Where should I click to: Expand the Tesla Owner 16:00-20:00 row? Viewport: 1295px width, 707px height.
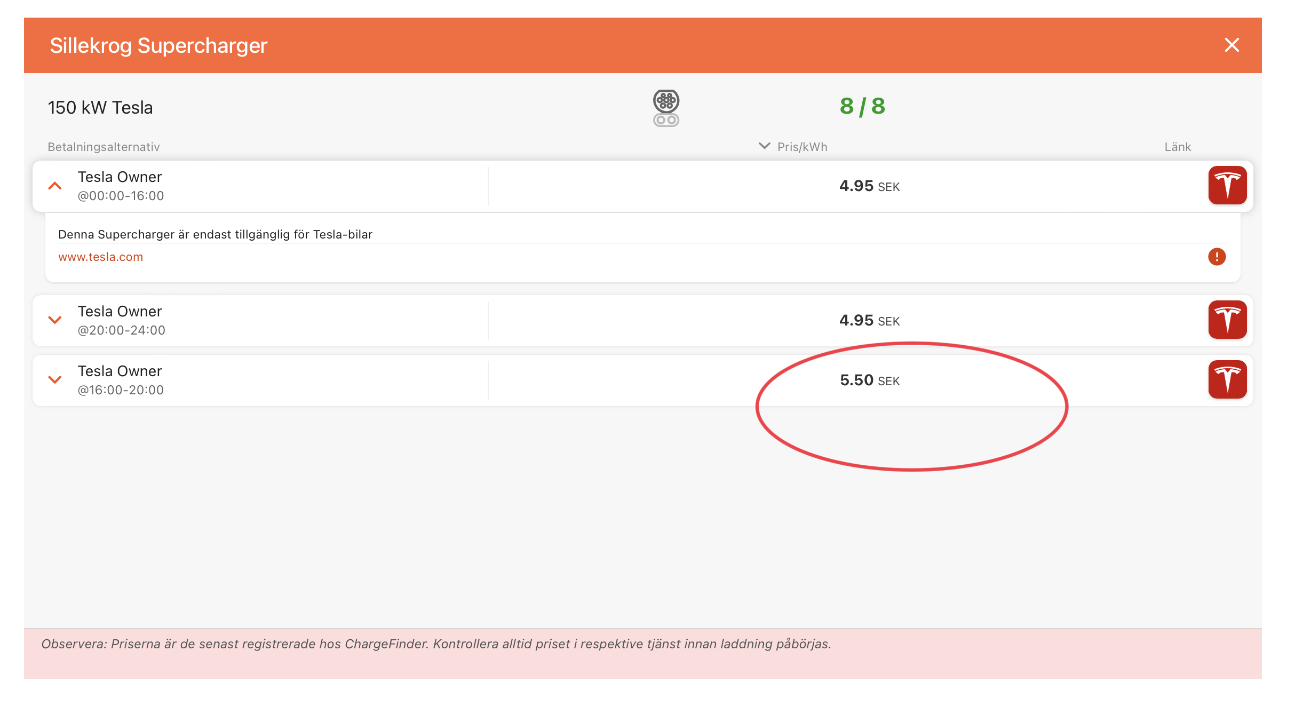55,380
